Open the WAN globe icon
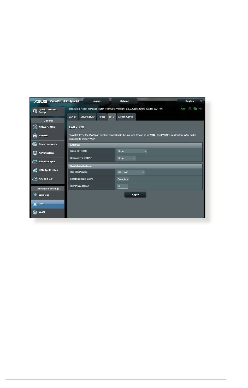 [x=35, y=212]
